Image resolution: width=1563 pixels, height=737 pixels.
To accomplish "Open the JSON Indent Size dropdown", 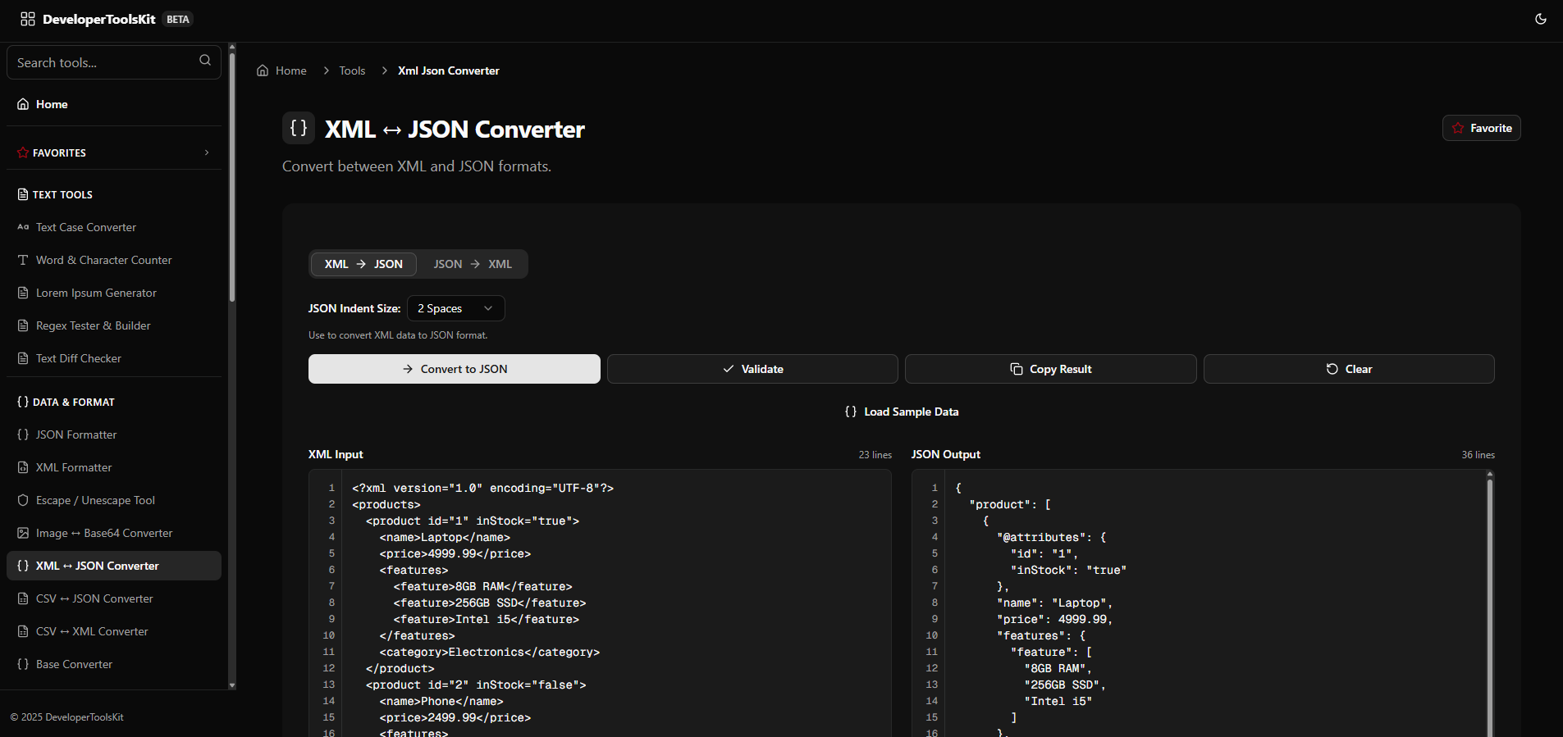I will [x=455, y=308].
